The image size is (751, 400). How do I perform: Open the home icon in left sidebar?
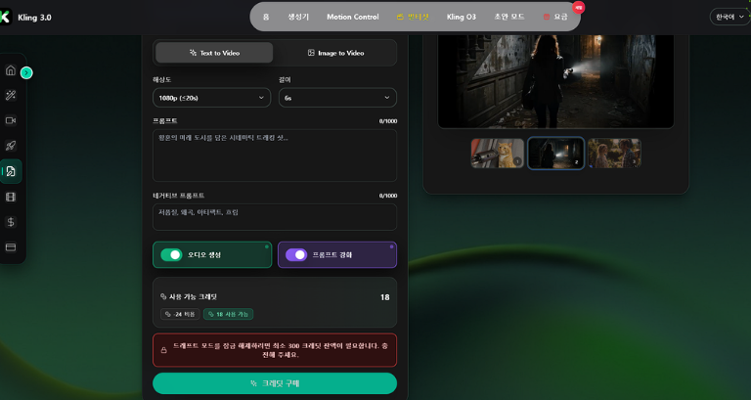pyautogui.click(x=11, y=70)
